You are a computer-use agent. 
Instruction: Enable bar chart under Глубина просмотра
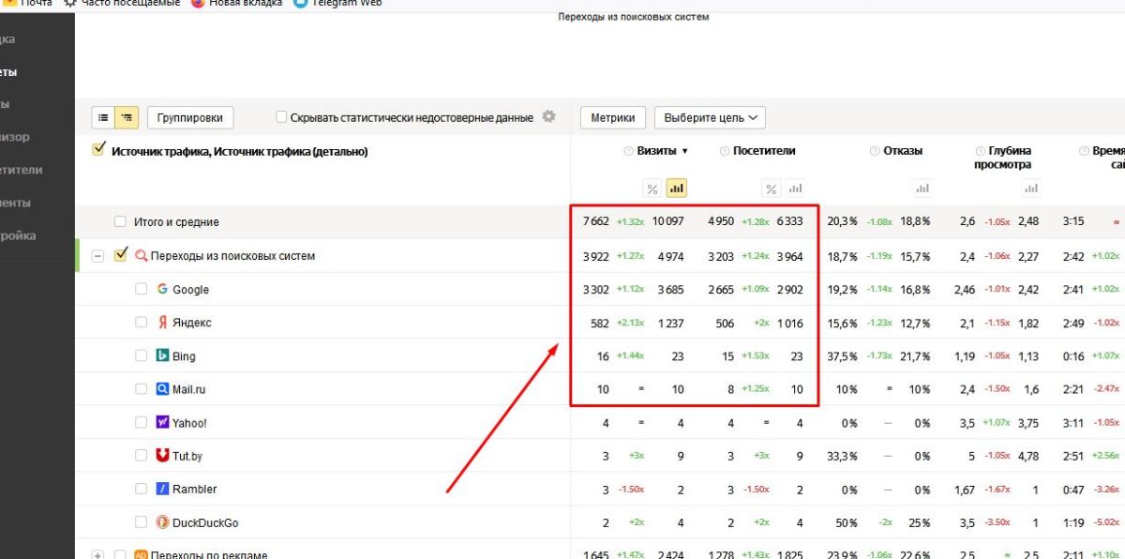(1031, 189)
